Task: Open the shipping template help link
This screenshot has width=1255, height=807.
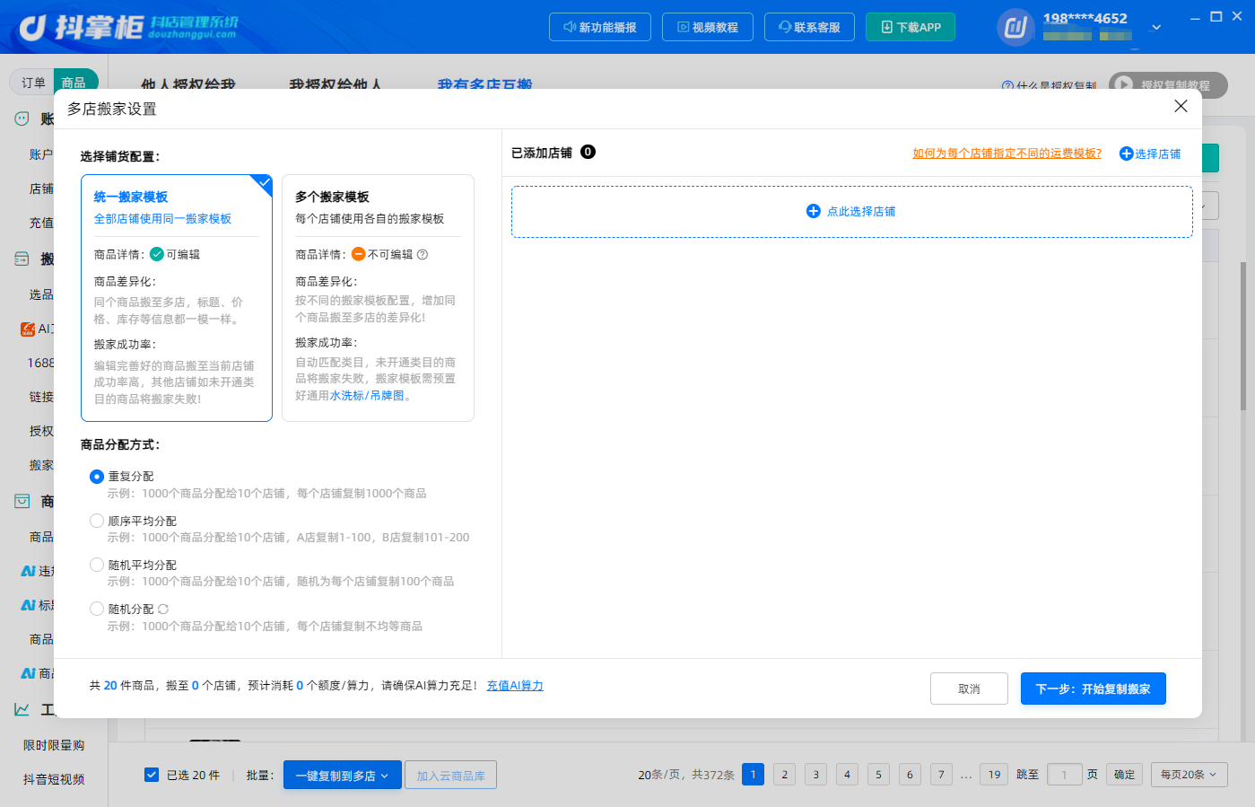Action: coord(1007,154)
